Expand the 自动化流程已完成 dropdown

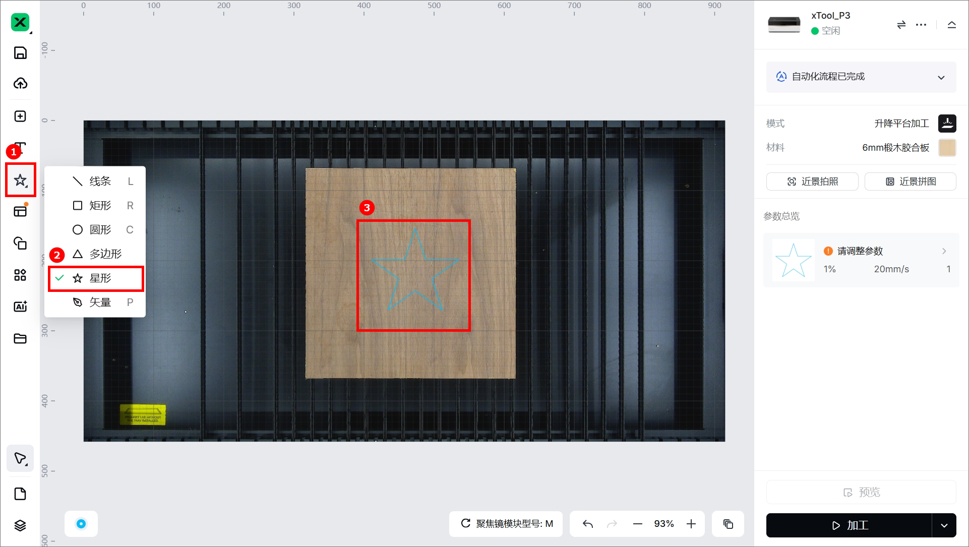[x=941, y=77]
